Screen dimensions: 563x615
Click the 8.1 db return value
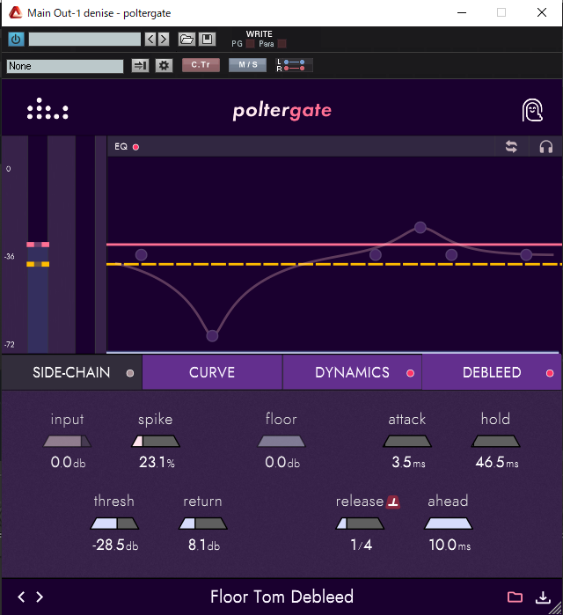tap(204, 545)
